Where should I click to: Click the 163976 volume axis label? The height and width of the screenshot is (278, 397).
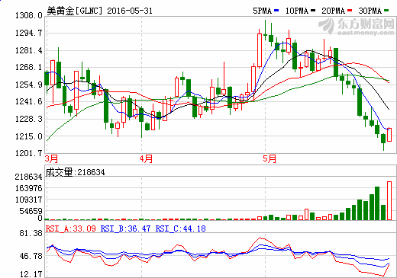point(28,188)
